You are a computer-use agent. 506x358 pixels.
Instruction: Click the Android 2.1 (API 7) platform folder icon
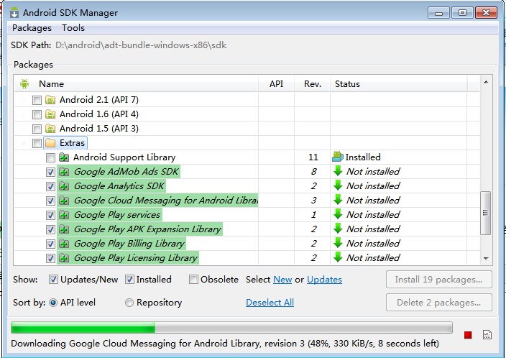[50, 100]
